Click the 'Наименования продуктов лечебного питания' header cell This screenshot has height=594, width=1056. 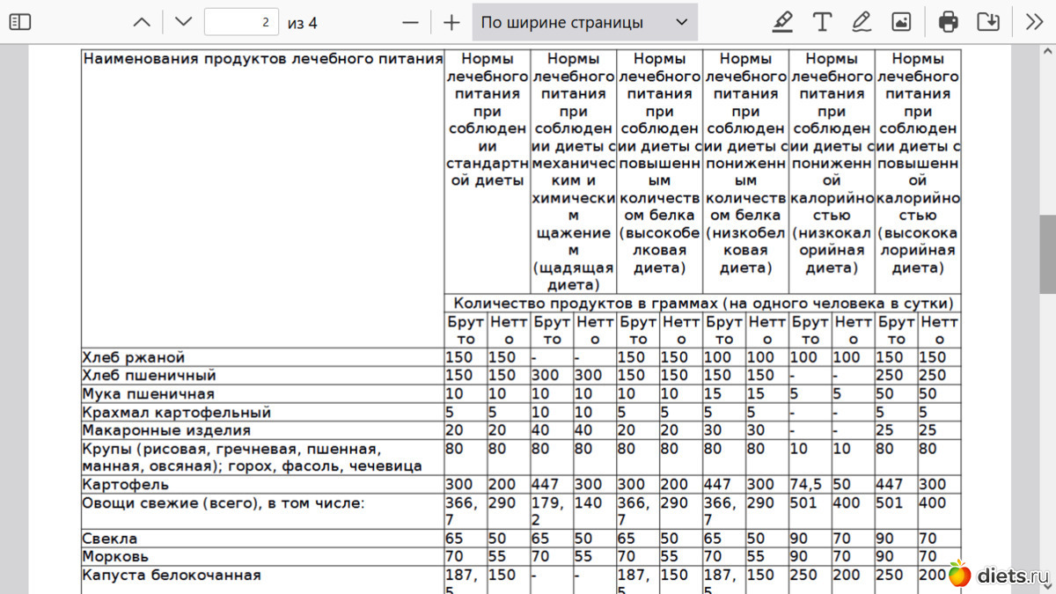pos(262,60)
